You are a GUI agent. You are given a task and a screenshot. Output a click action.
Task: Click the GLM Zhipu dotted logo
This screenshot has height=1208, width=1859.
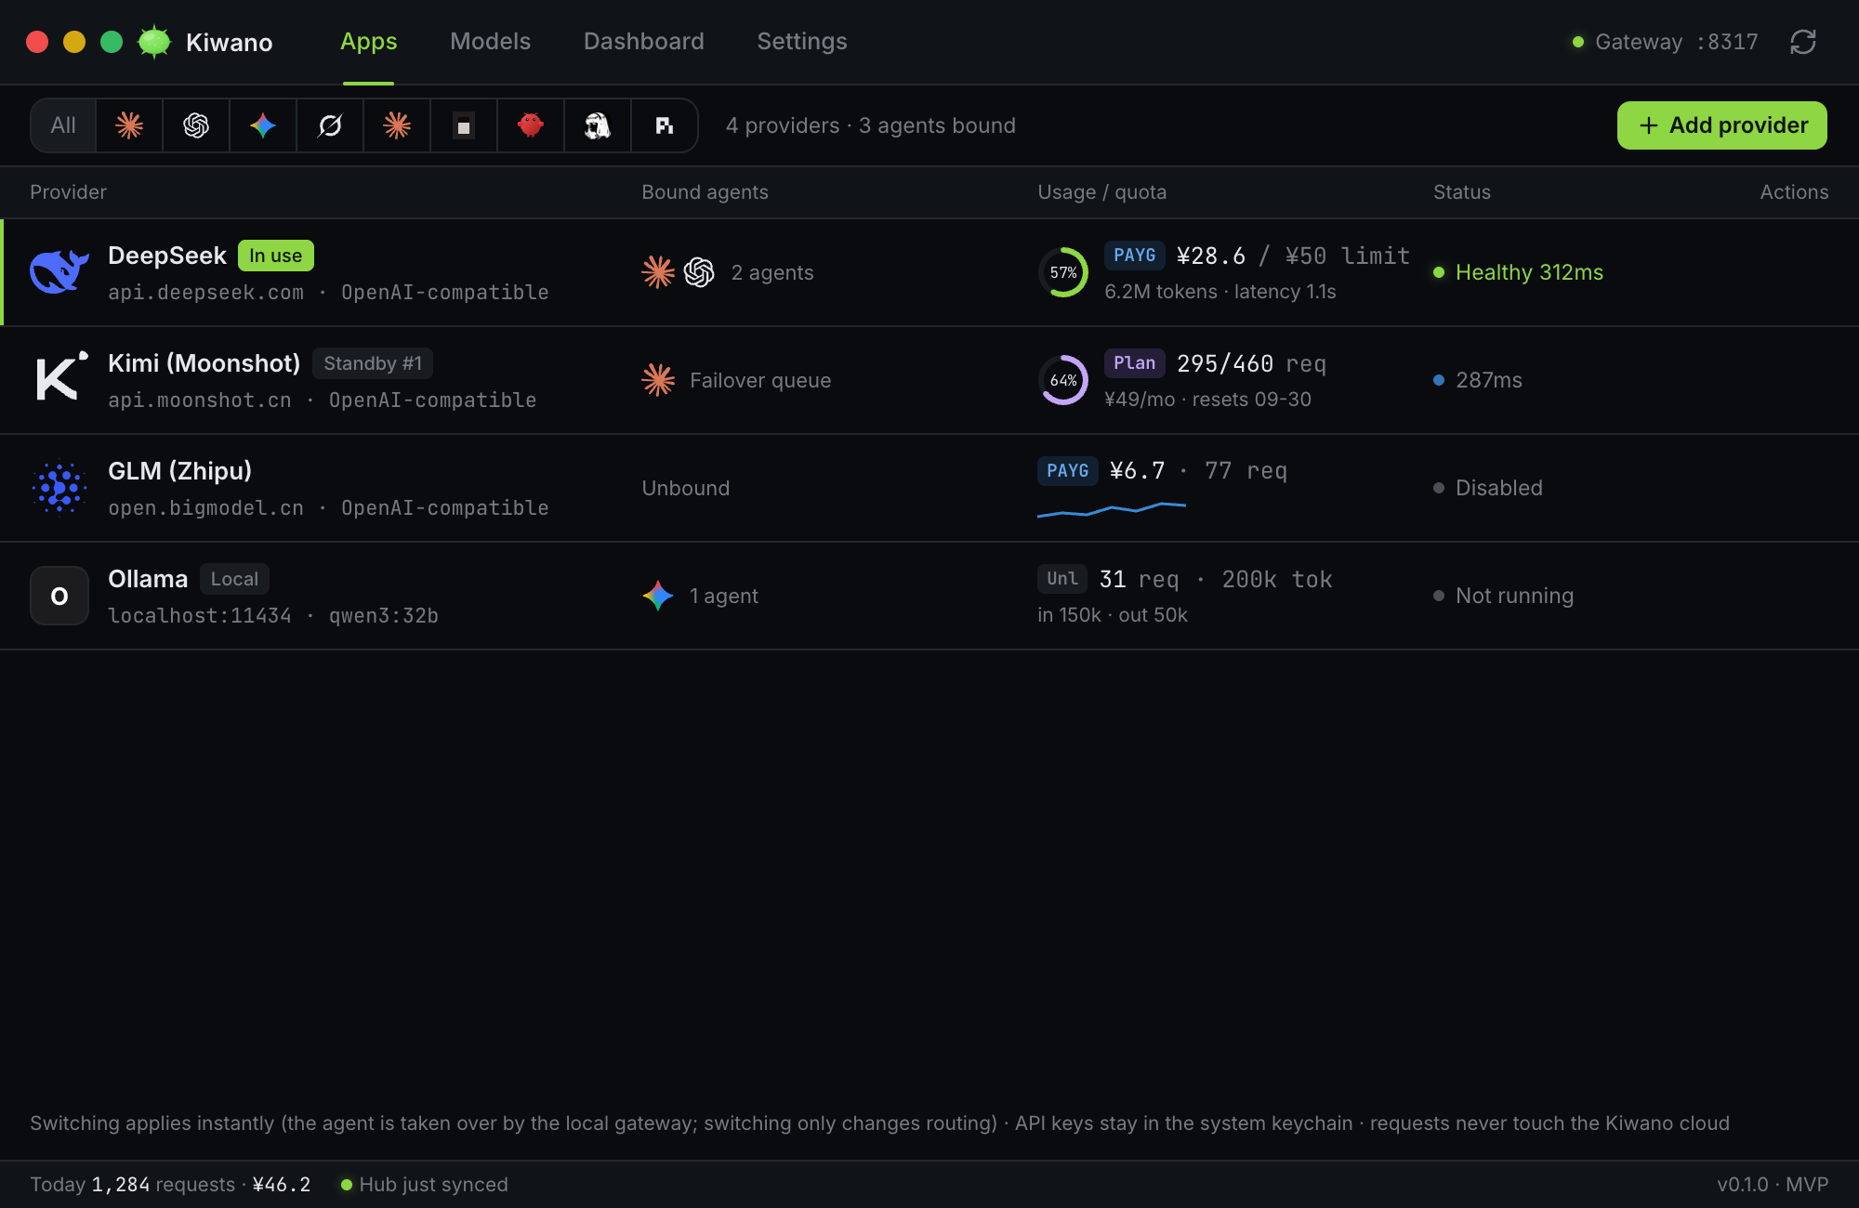click(59, 488)
